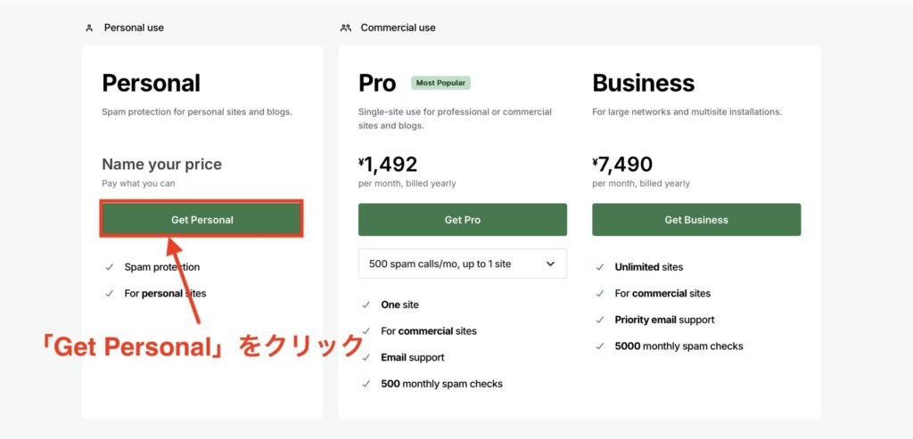
Task: Click the Most Popular badge
Action: 440,83
